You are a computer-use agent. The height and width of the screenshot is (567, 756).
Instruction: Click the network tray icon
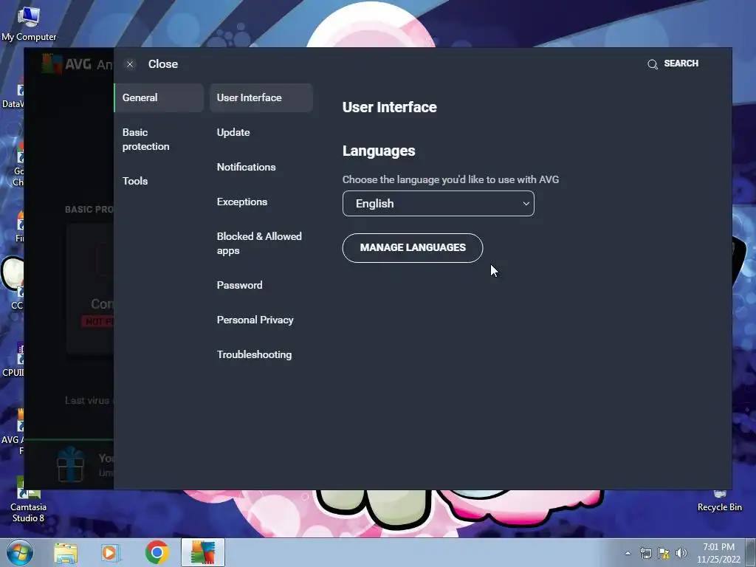coord(645,553)
